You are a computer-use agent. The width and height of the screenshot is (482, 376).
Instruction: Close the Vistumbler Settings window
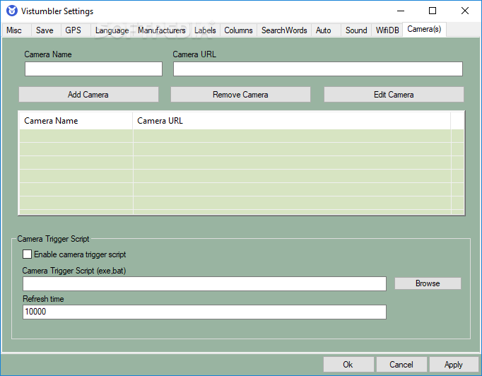(465, 11)
